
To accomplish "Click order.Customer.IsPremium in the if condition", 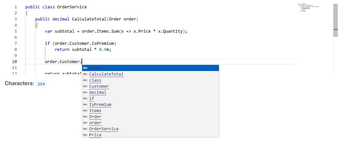I will point(84,44).
